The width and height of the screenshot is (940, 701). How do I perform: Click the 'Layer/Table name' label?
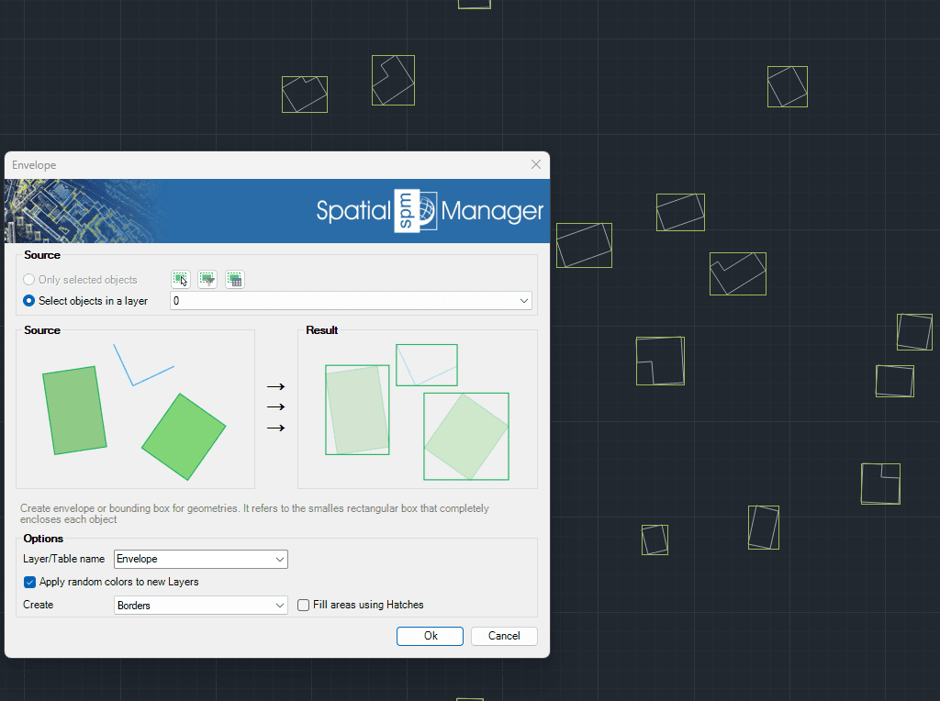[x=63, y=559]
